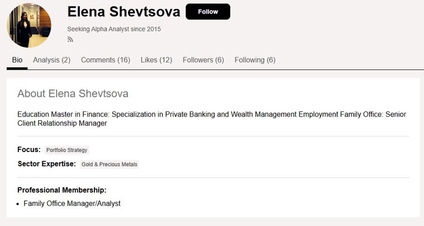The width and height of the screenshot is (424, 226).
Task: Follow Elena Shevtsova
Action: pyautogui.click(x=208, y=12)
